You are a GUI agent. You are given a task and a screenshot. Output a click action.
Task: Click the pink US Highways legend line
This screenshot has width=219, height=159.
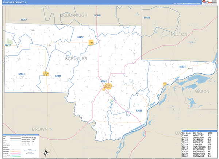pos(16,153)
